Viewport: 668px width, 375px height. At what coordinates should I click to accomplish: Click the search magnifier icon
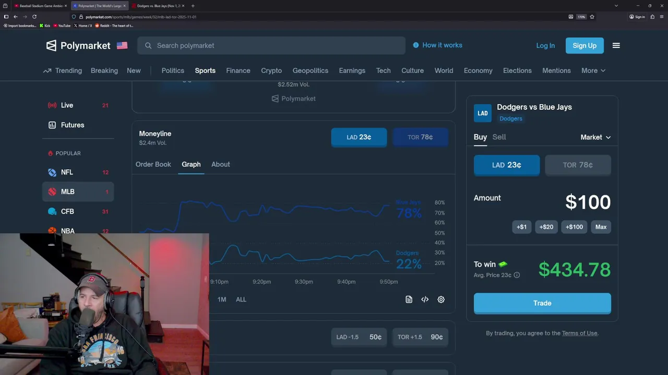point(148,45)
